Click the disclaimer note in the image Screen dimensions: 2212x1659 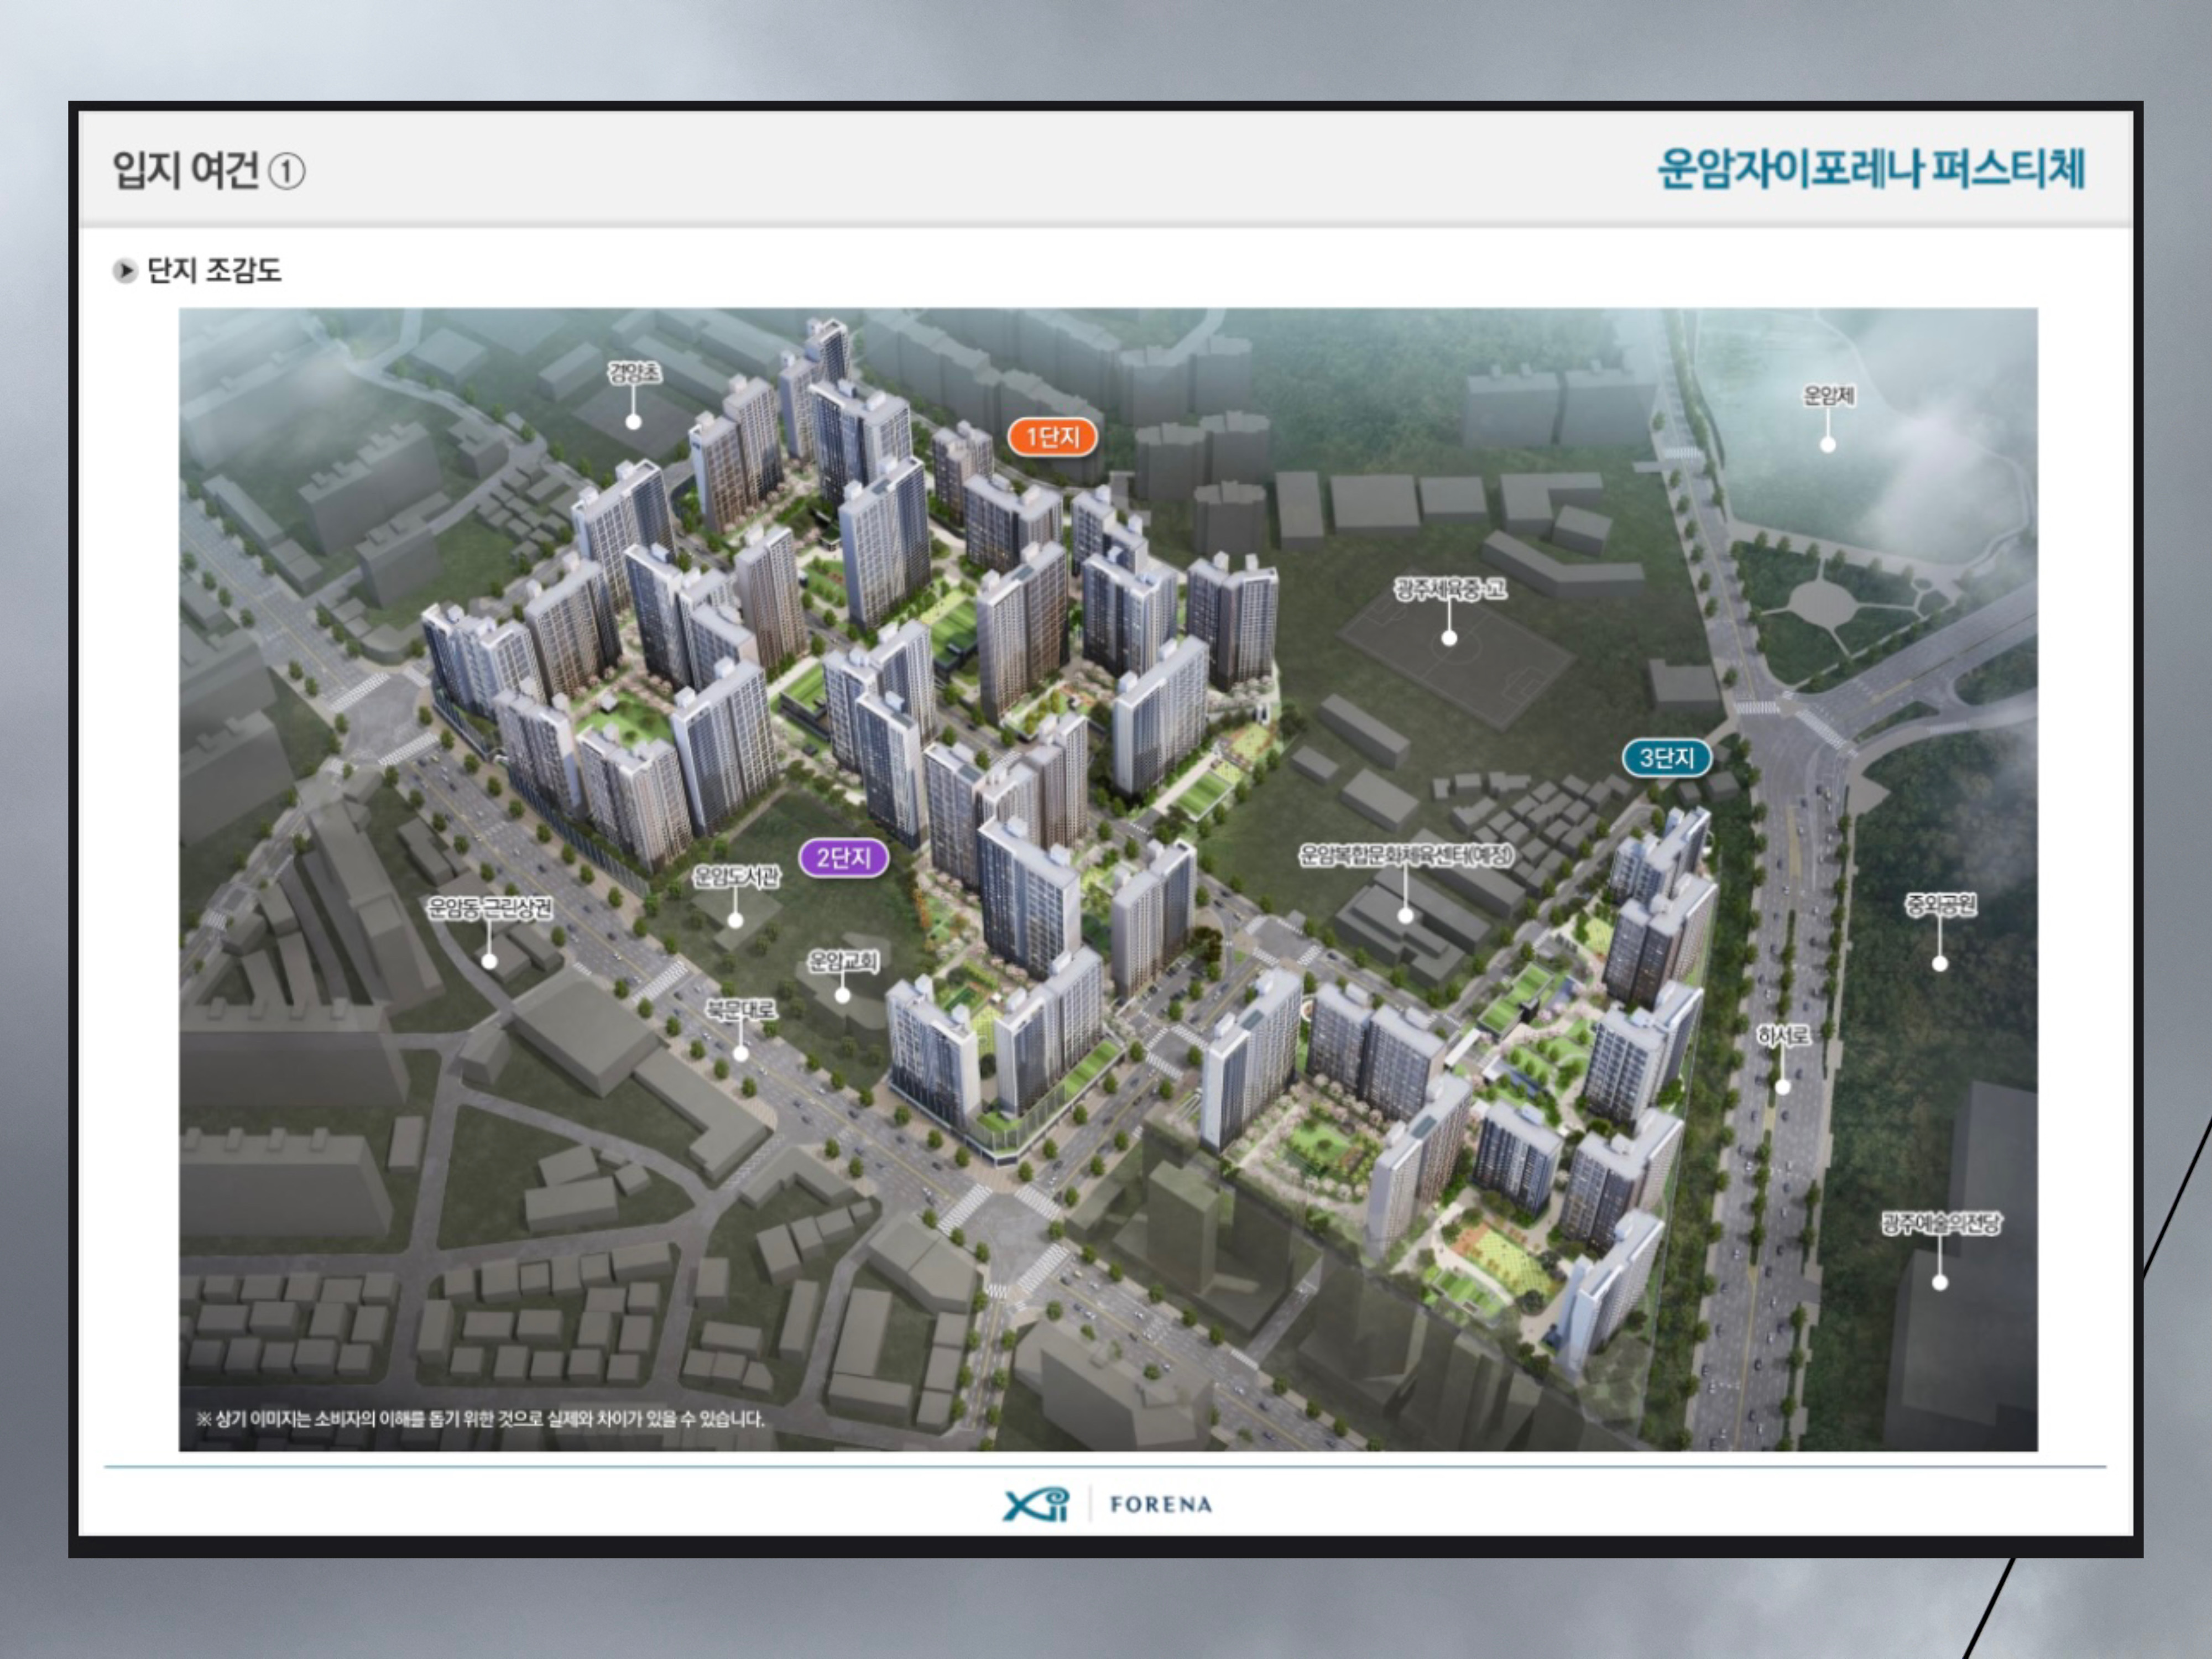pyautogui.click(x=480, y=1419)
